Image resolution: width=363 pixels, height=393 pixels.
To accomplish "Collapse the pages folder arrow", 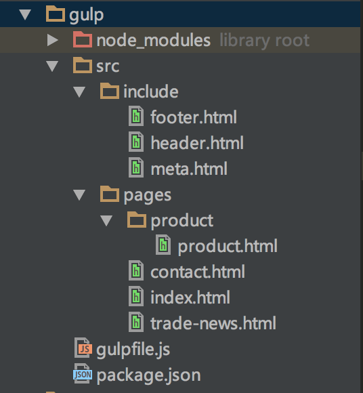I will (79, 195).
